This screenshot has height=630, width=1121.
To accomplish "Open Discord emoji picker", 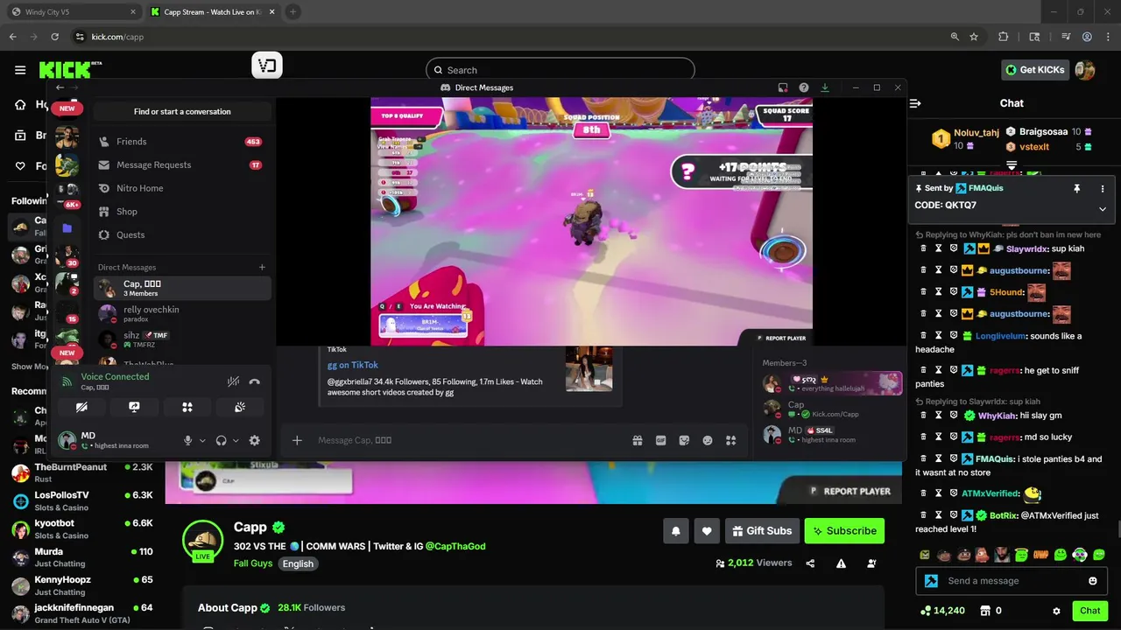I will [x=708, y=440].
